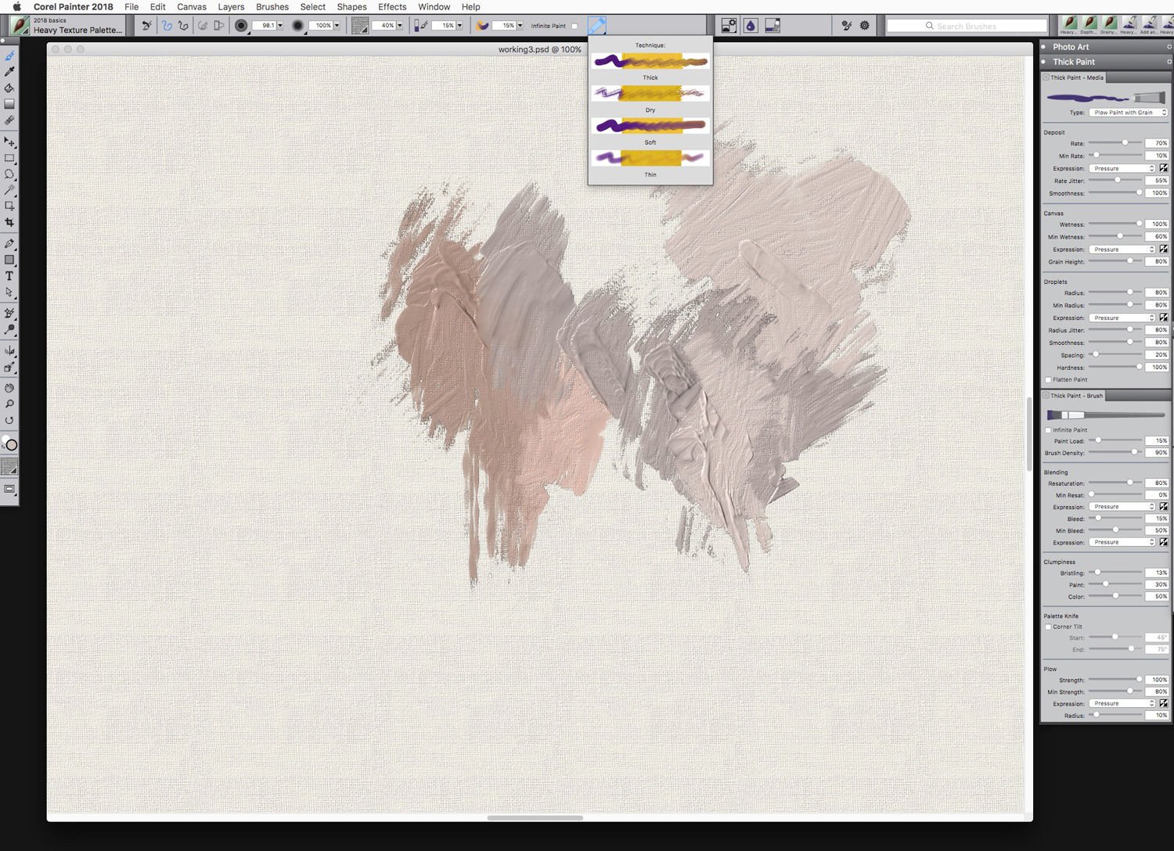Open the opacity 100% dropdown arrow
Screen dimensions: 1174x851
[x=337, y=26]
